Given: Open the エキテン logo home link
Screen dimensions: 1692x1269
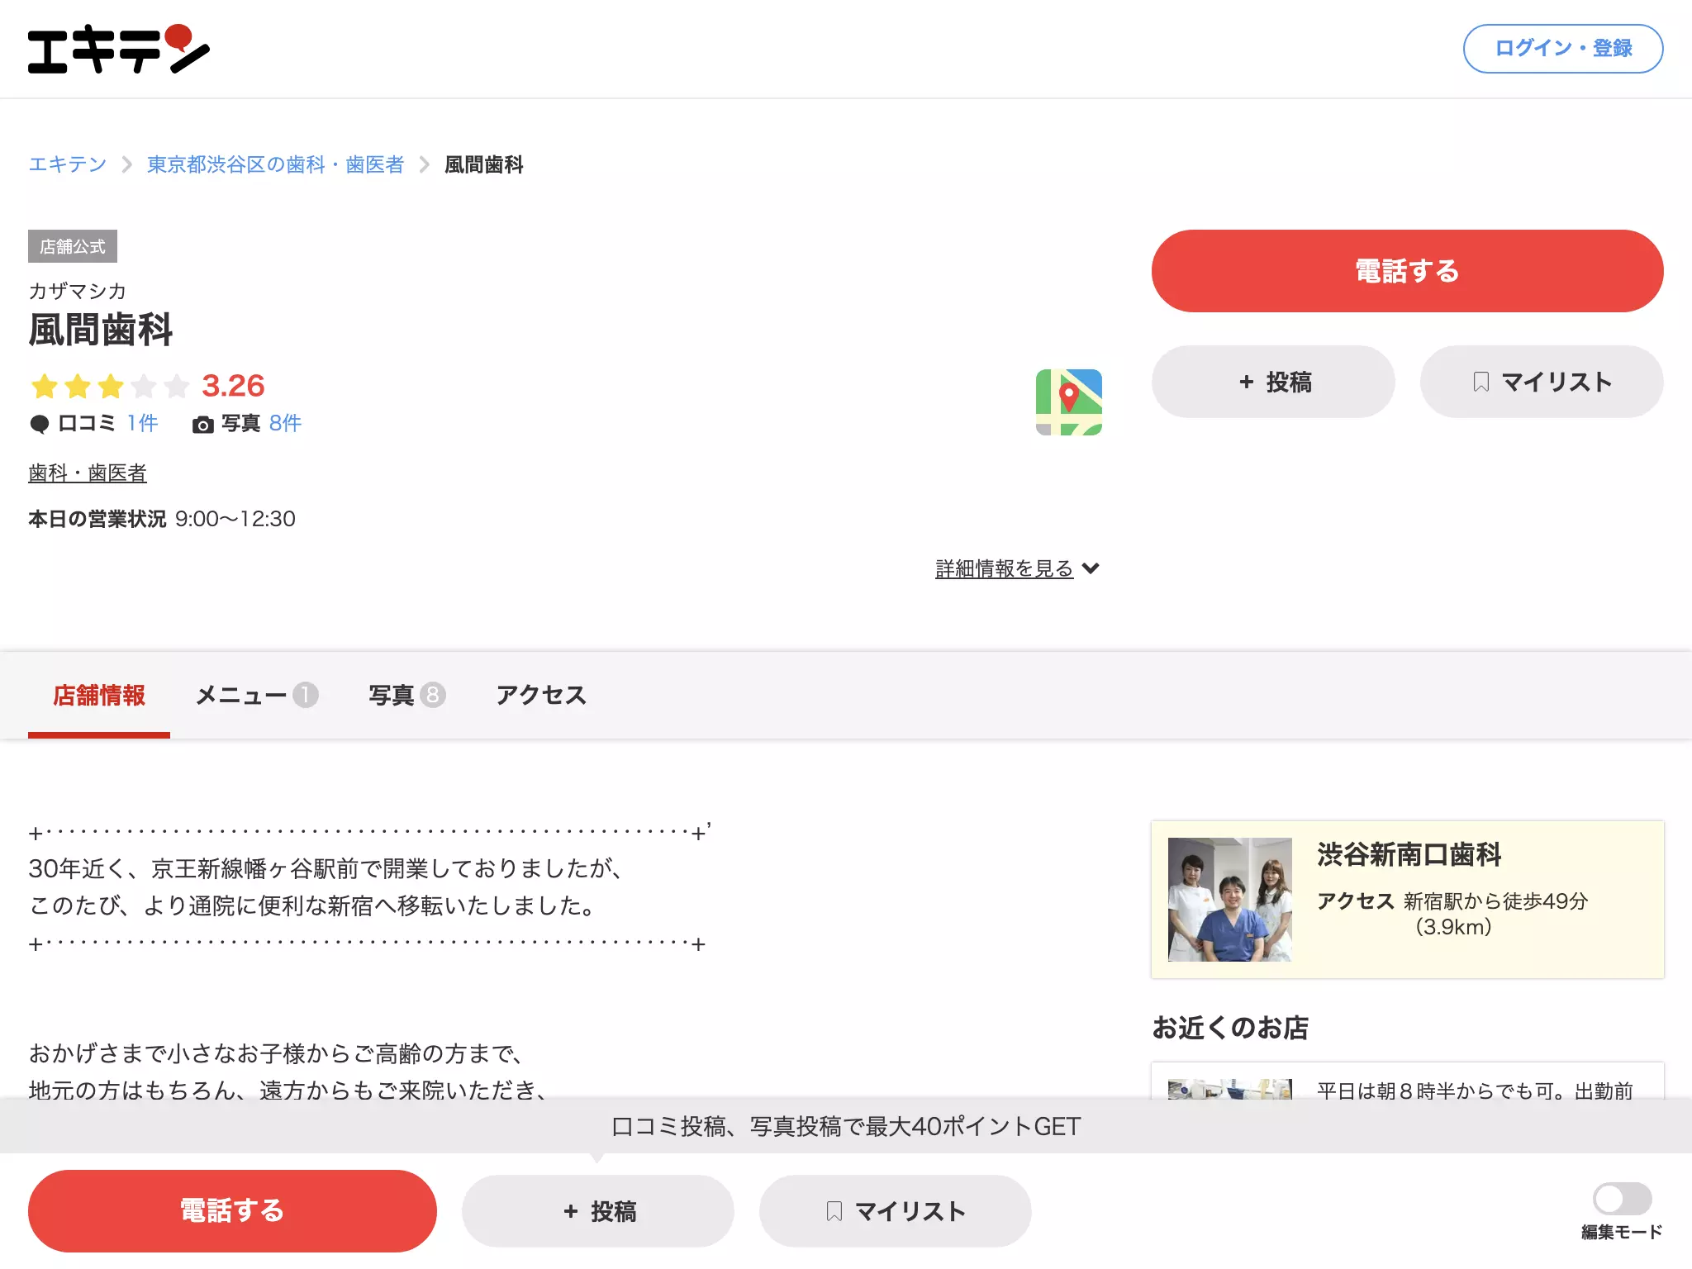Looking at the screenshot, I should pyautogui.click(x=118, y=49).
